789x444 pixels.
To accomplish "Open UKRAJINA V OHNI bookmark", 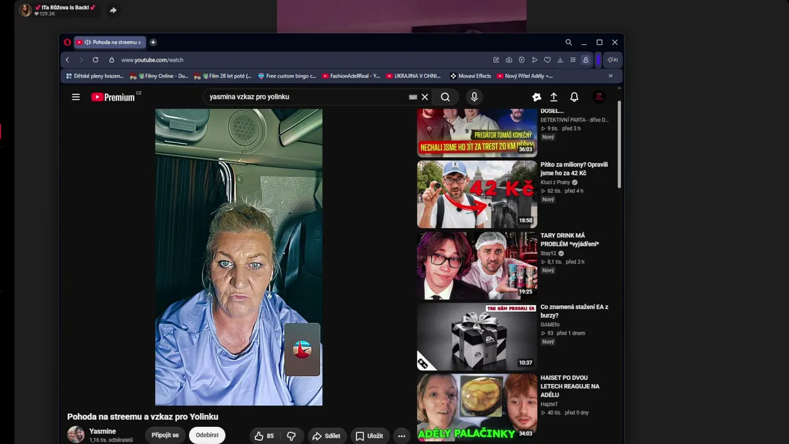I will point(413,76).
